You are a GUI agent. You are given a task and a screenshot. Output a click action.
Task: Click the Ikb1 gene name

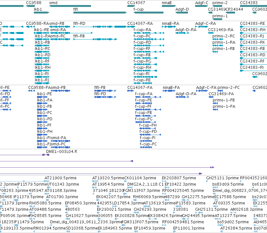pyautogui.click(x=38, y=9)
